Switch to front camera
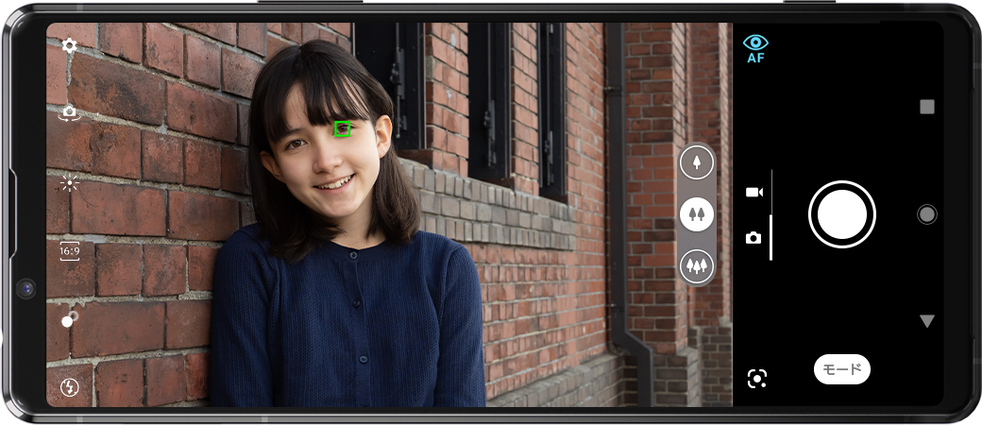Screen dimensions: 982x425 [x=69, y=112]
